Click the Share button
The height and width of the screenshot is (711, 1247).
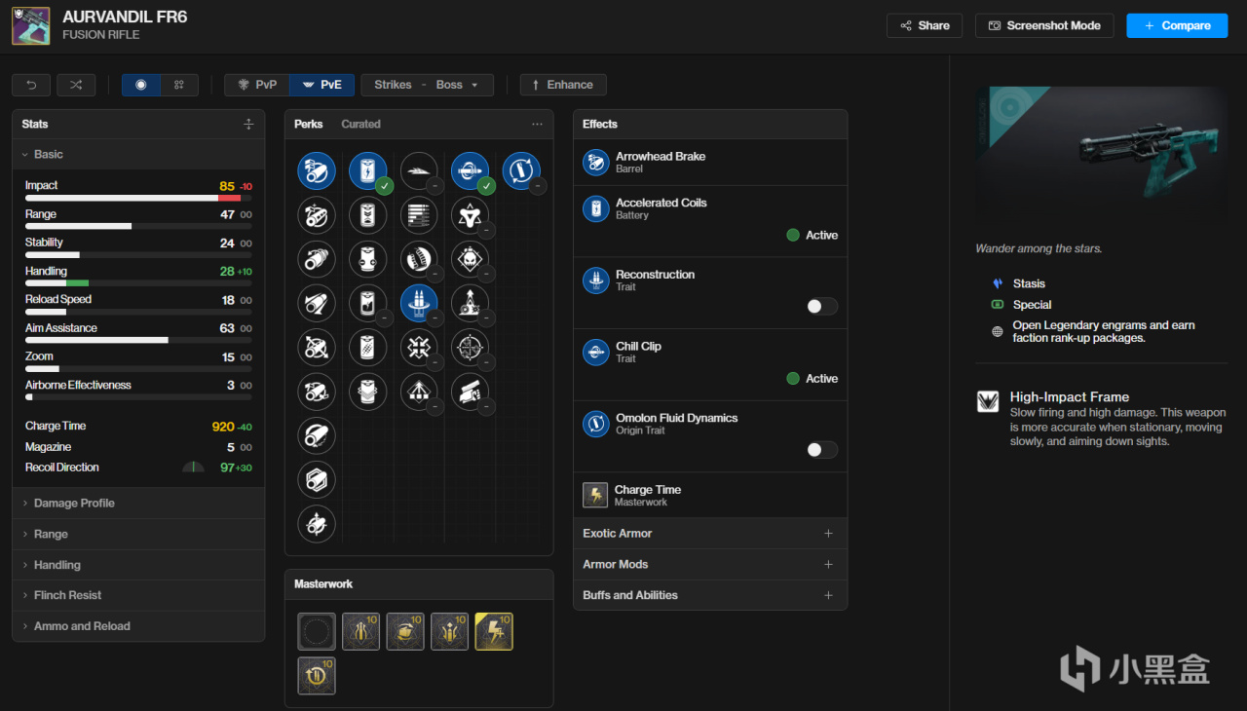tap(925, 25)
